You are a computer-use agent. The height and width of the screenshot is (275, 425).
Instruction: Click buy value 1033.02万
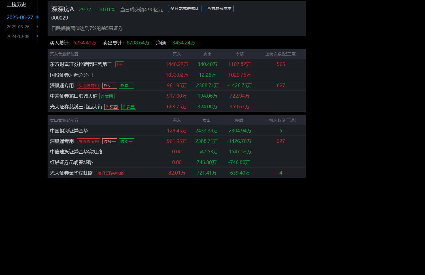[177, 75]
